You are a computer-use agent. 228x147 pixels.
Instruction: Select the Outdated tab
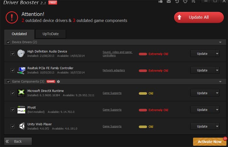[19, 34]
